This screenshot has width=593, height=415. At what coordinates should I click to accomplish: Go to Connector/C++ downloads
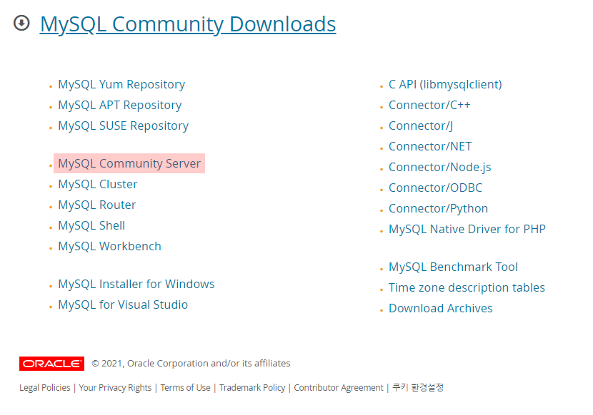[429, 105]
